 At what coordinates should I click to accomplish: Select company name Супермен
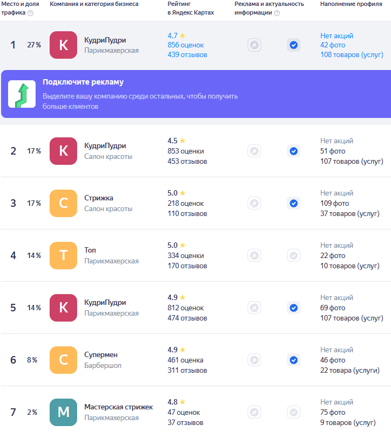[x=101, y=355]
